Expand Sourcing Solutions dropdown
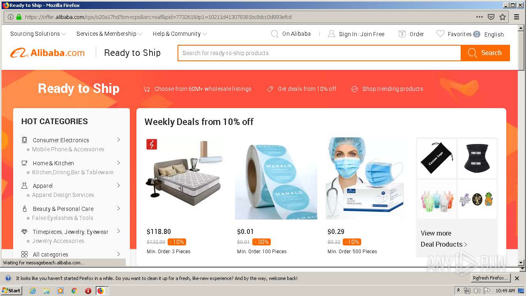 click(x=38, y=34)
